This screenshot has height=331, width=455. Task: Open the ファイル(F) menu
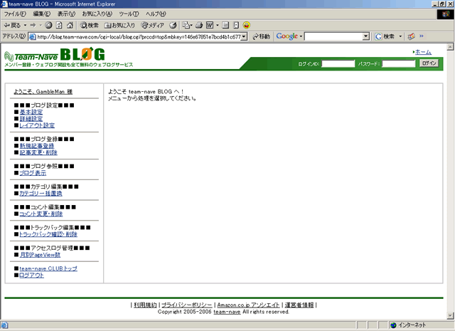(16, 14)
